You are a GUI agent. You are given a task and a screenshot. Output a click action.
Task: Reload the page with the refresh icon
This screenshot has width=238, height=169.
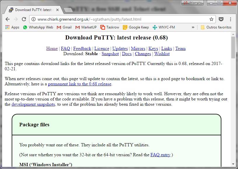pos(24,19)
